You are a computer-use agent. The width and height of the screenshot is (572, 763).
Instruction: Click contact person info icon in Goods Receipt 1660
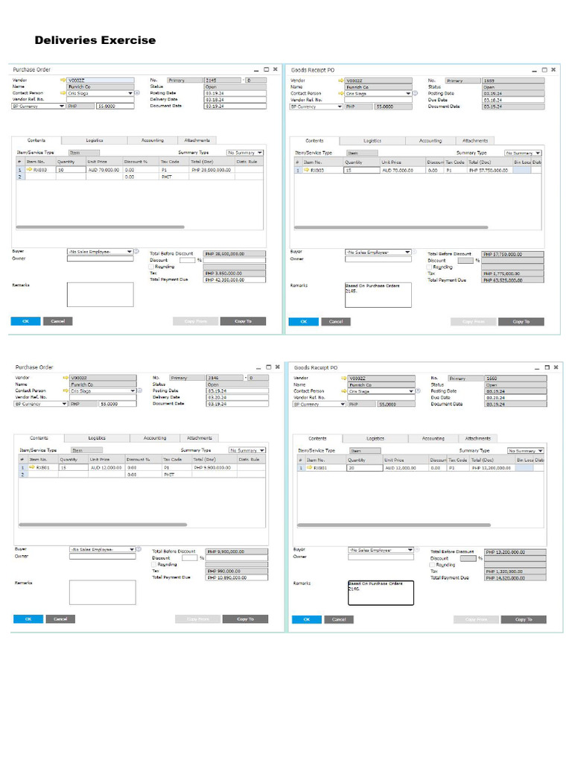(x=418, y=391)
